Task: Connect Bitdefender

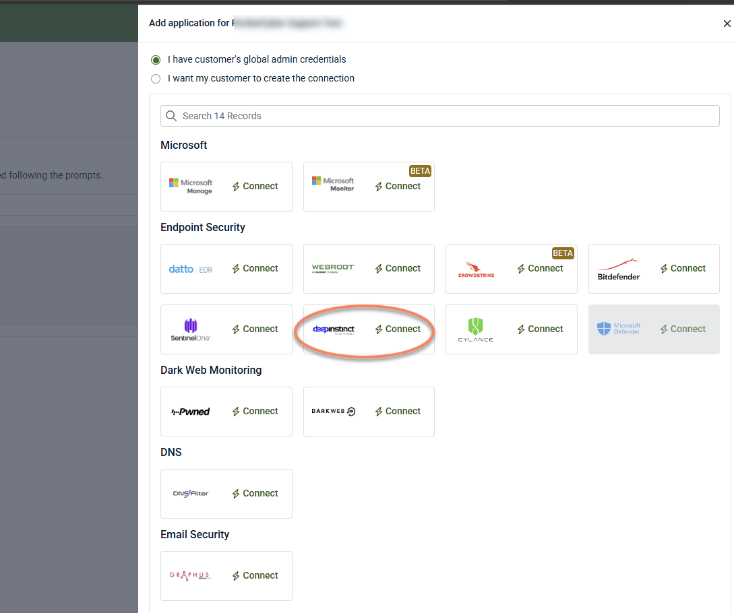Action: tap(683, 269)
